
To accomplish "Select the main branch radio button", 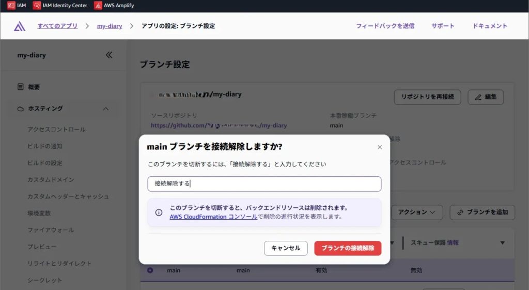I will (x=150, y=270).
